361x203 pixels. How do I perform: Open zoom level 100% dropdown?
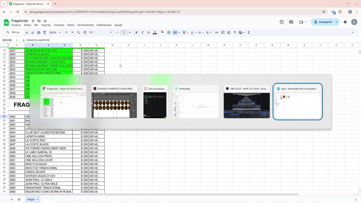tap(55, 32)
